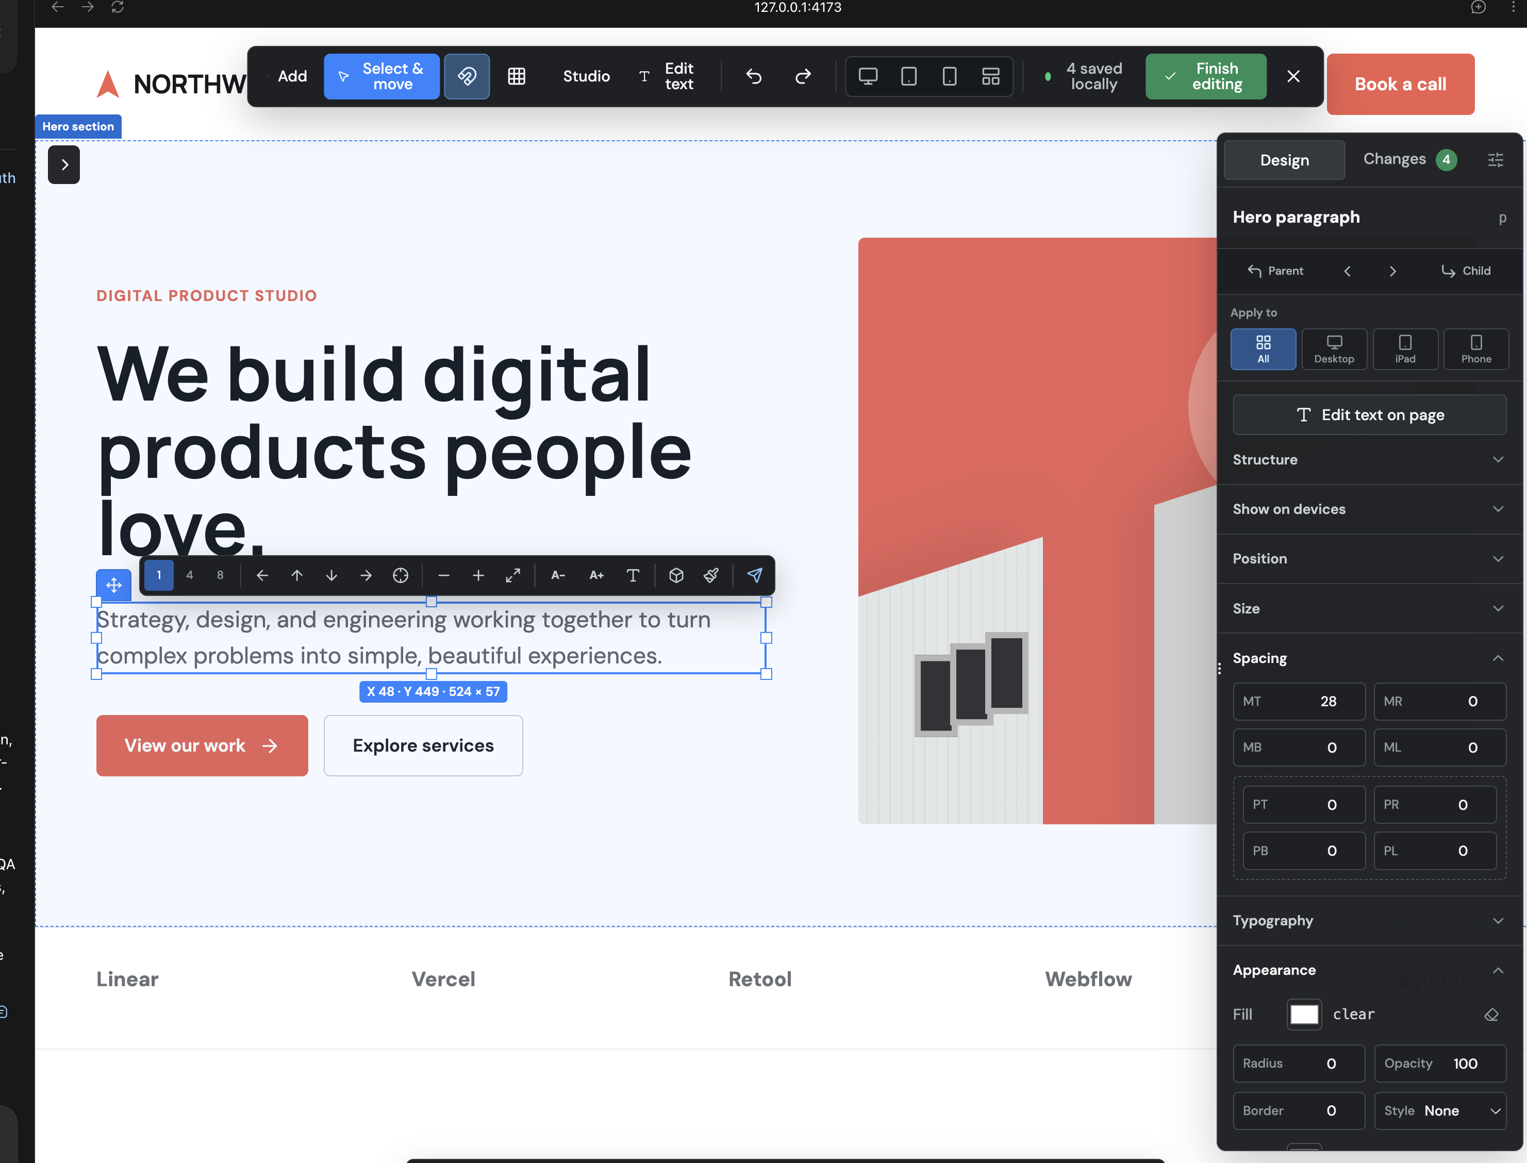Increase font size with A+ button
Viewport: 1527px width, 1163px height.
click(x=596, y=575)
